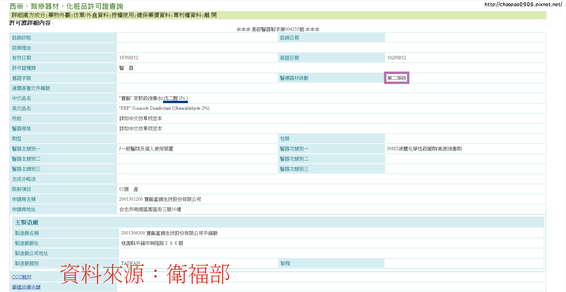Click manufacturer name 寶齡富錦生技股份有限公司平鎮廠

169,233
